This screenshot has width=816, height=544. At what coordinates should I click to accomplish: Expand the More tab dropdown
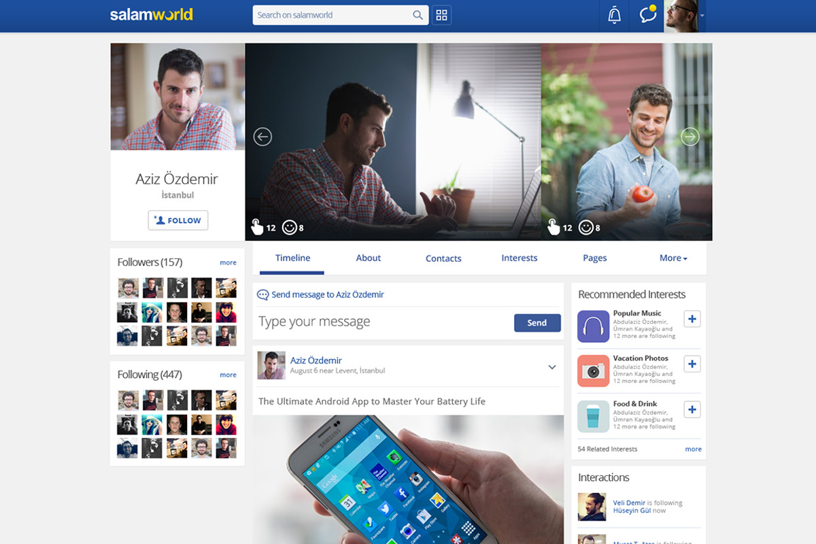point(673,258)
